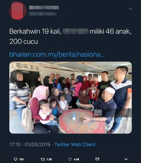This screenshot has width=141, height=163.
Task: Retweet using the retweet arrows icon
Action: pyautogui.click(x=42, y=159)
